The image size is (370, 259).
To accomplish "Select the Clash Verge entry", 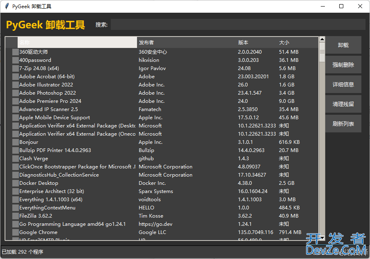I will [x=34, y=158].
